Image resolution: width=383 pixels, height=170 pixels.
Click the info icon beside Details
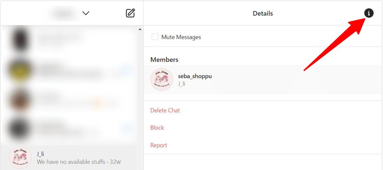[x=369, y=13]
